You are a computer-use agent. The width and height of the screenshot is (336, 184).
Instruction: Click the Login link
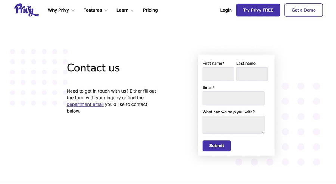tap(226, 10)
